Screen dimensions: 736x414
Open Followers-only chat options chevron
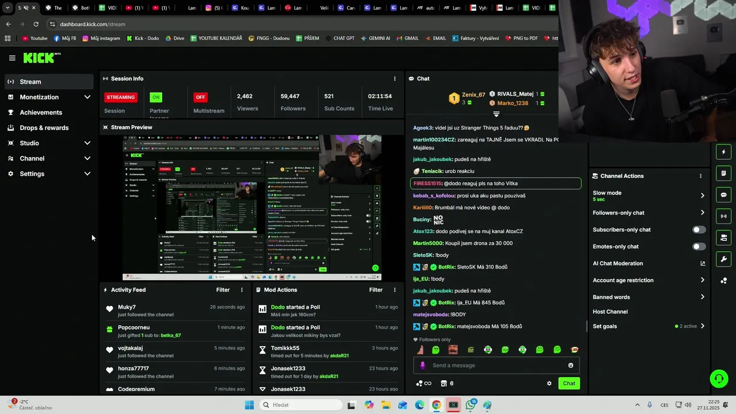703,213
